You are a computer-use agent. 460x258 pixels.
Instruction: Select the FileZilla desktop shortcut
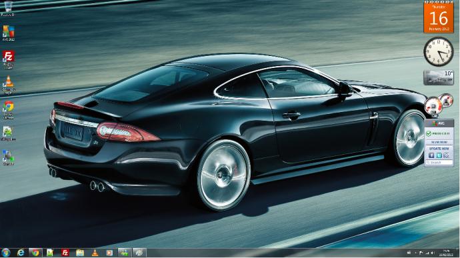pyautogui.click(x=8, y=59)
